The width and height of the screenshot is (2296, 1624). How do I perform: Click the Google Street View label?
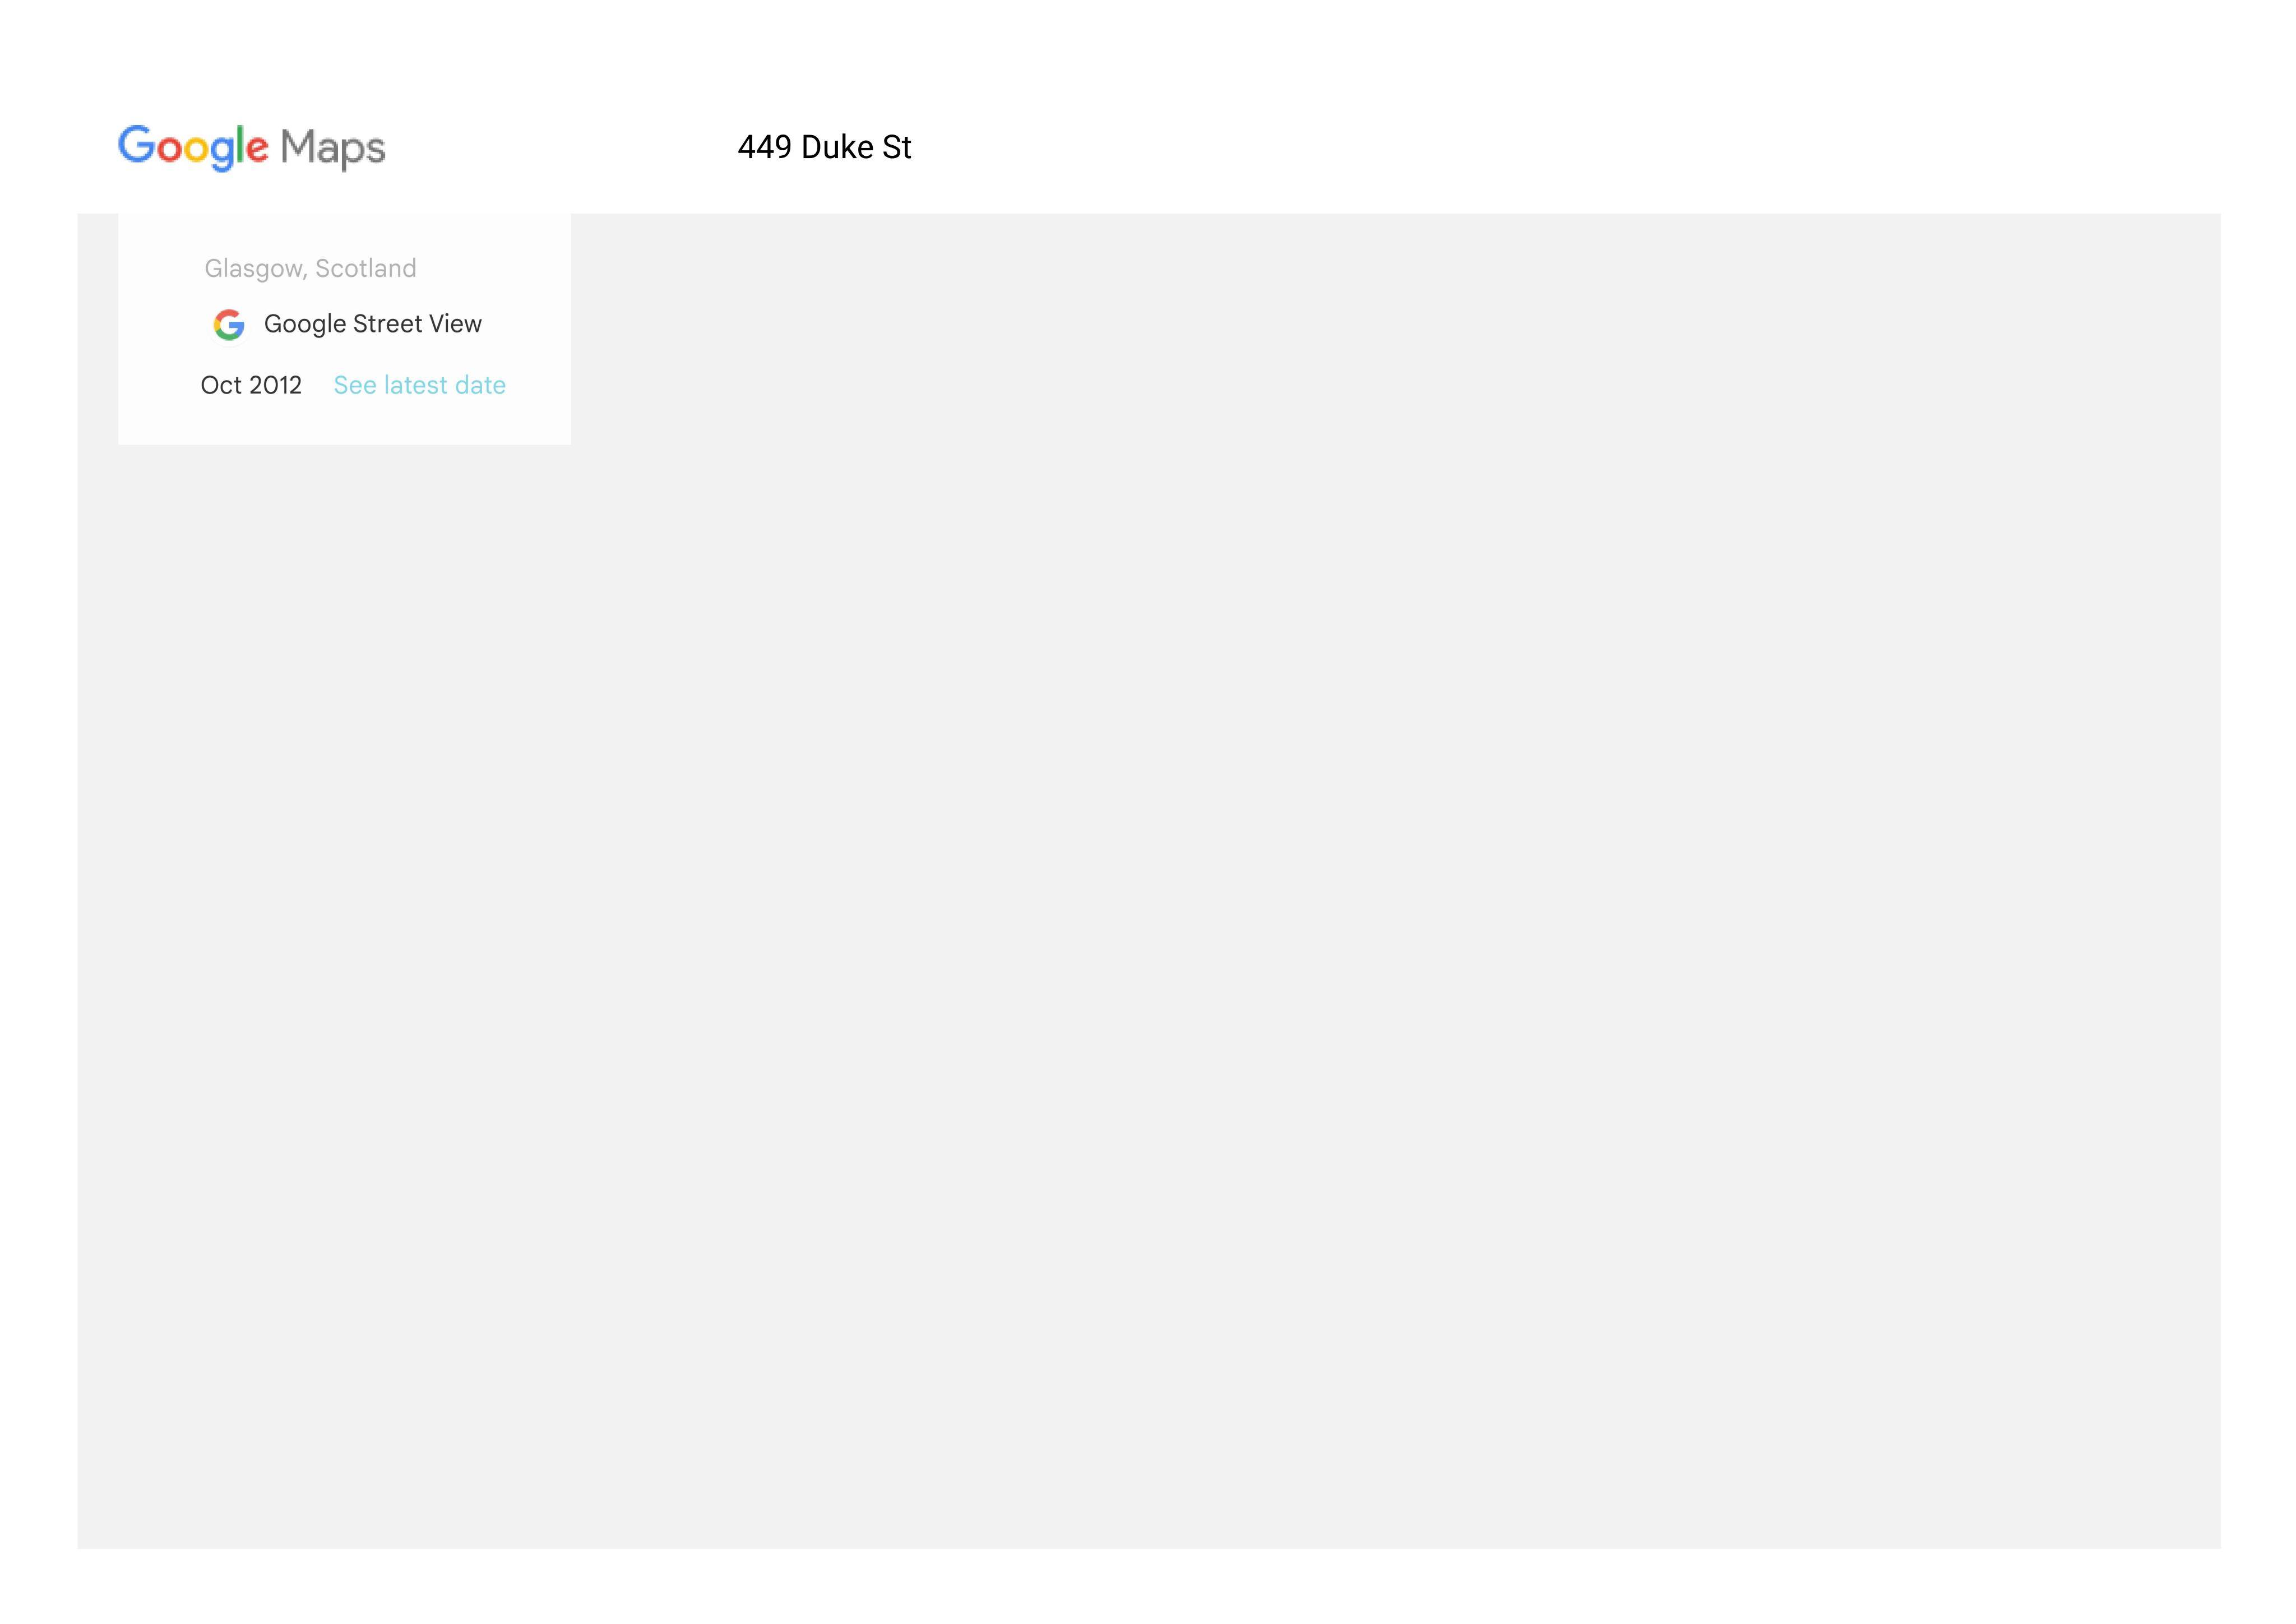(x=373, y=324)
